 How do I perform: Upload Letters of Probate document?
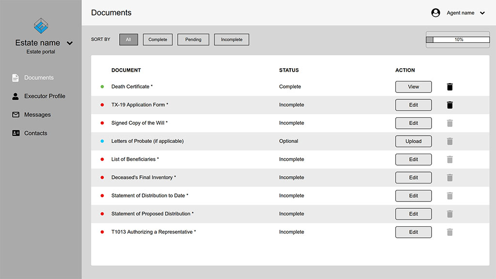click(x=413, y=141)
